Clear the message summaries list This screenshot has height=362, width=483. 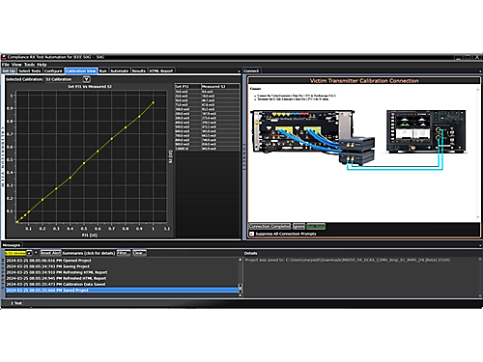tap(139, 253)
